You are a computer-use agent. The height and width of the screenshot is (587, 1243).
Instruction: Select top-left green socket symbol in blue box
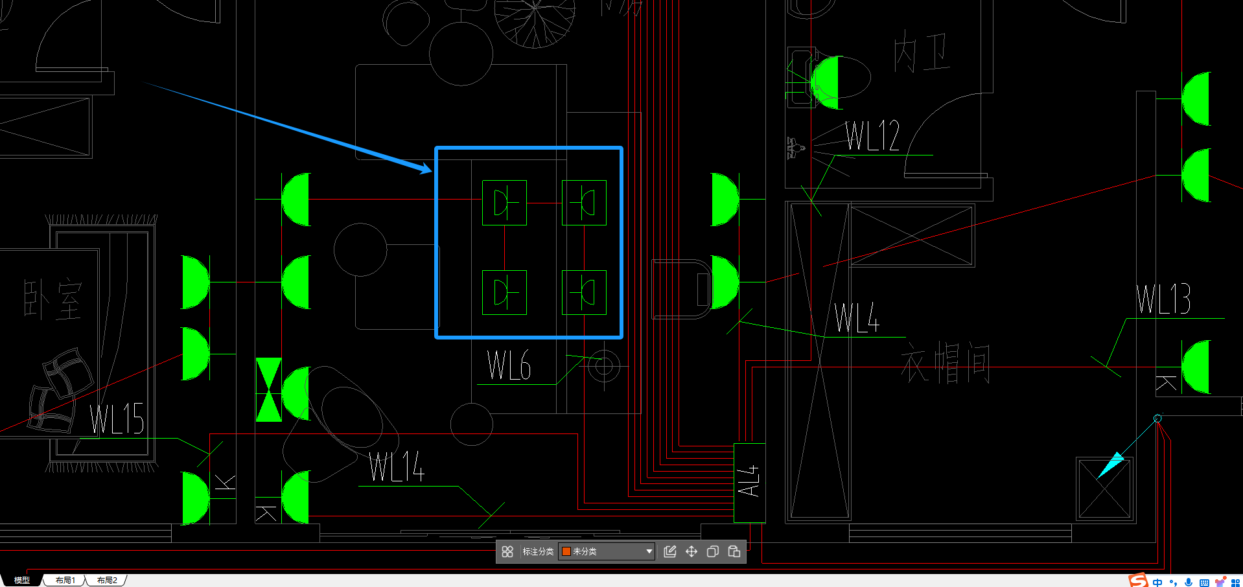504,203
